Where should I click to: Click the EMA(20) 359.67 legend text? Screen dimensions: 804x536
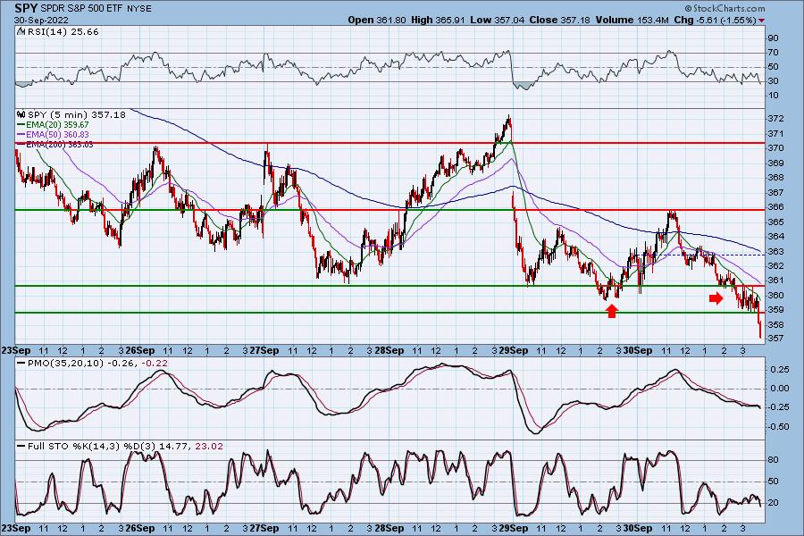tap(57, 125)
